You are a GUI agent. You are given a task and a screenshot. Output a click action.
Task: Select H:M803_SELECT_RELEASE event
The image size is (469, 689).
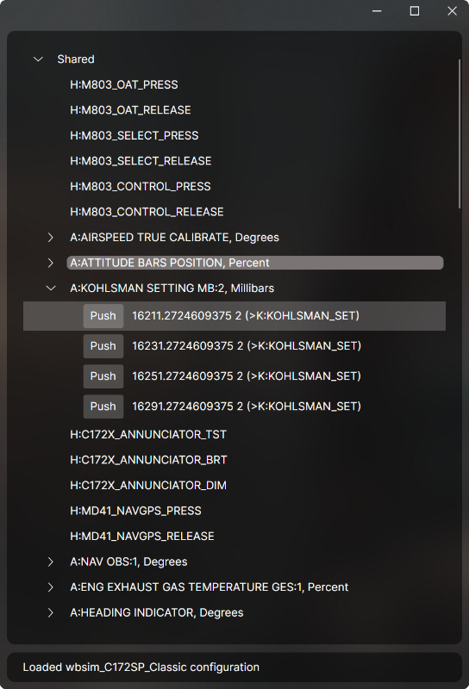tap(141, 161)
